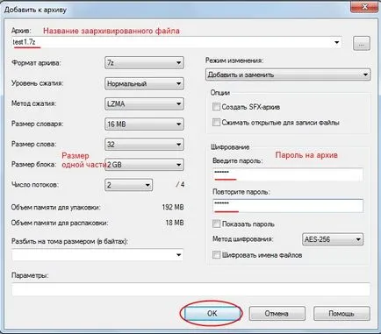
Task: Click the Отмена button
Action: click(x=277, y=314)
